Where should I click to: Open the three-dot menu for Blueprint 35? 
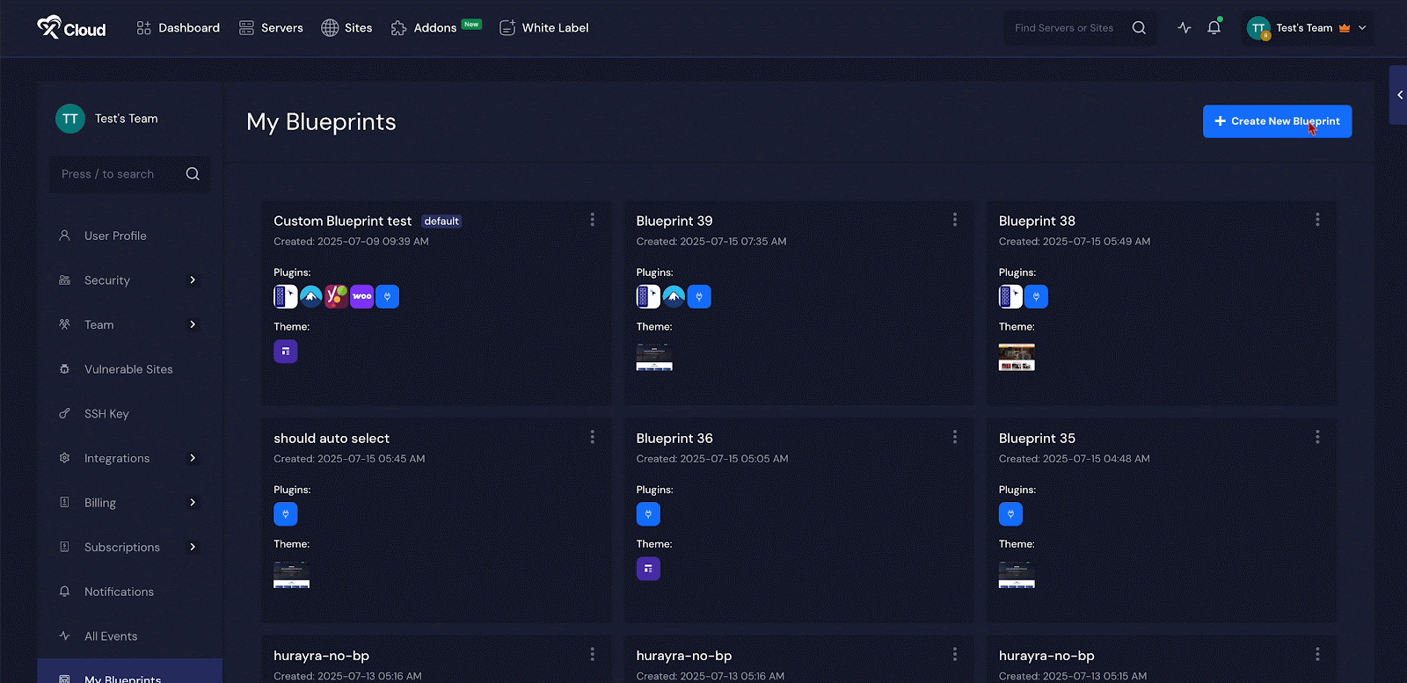[x=1317, y=437]
